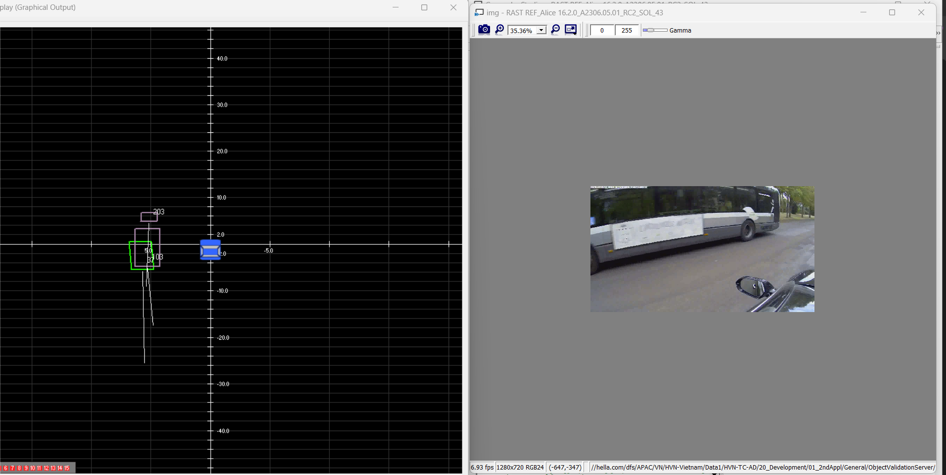Click the img window title icon

coord(479,12)
